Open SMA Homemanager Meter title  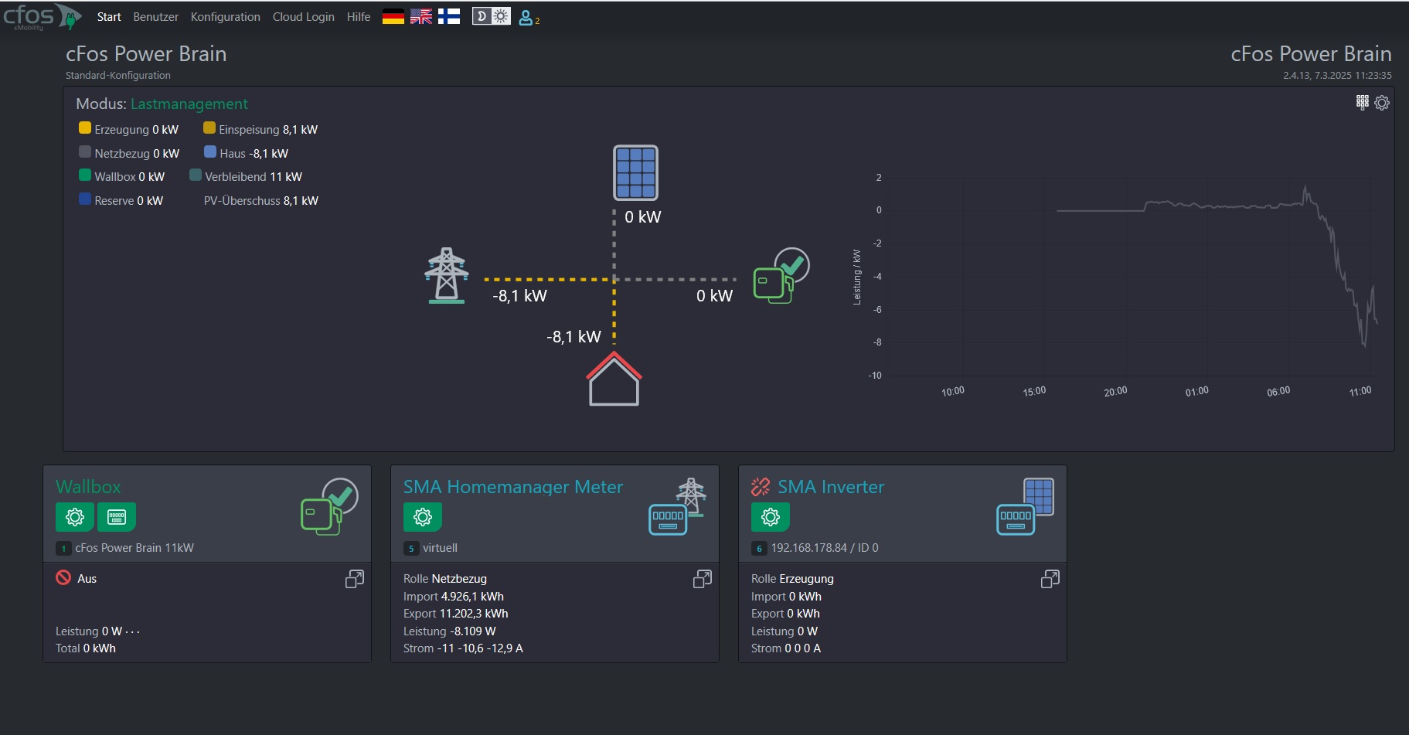[513, 487]
